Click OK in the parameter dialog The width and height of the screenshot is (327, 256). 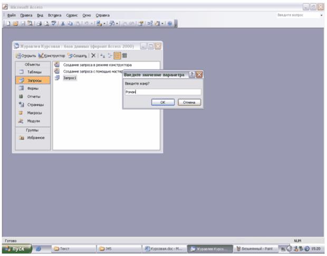pos(163,102)
